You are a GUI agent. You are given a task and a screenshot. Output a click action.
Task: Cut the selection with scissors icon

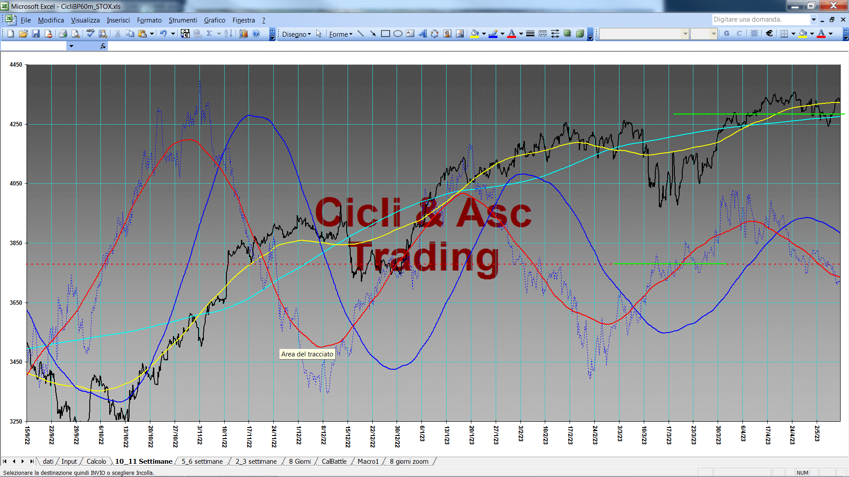117,34
